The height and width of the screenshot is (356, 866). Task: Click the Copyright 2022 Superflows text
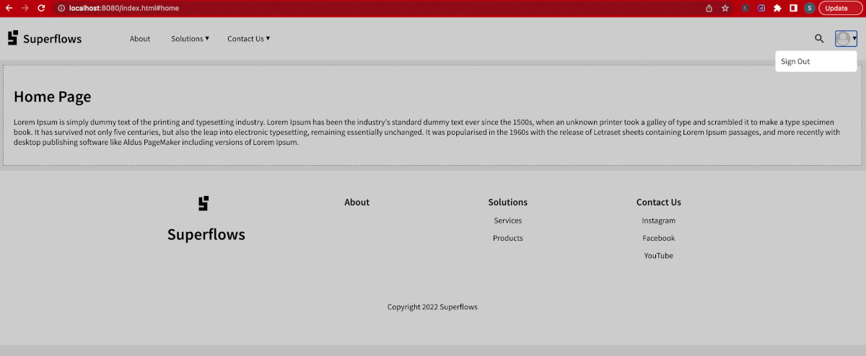click(x=432, y=307)
